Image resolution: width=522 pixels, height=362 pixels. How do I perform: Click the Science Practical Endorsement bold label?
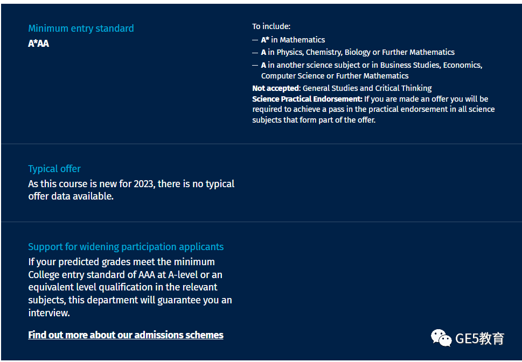pos(307,99)
